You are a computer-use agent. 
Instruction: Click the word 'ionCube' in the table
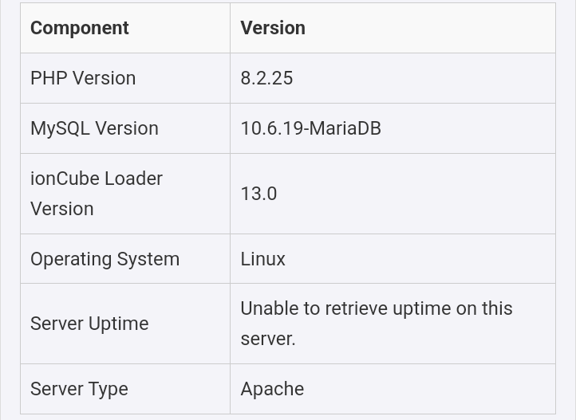point(61,179)
